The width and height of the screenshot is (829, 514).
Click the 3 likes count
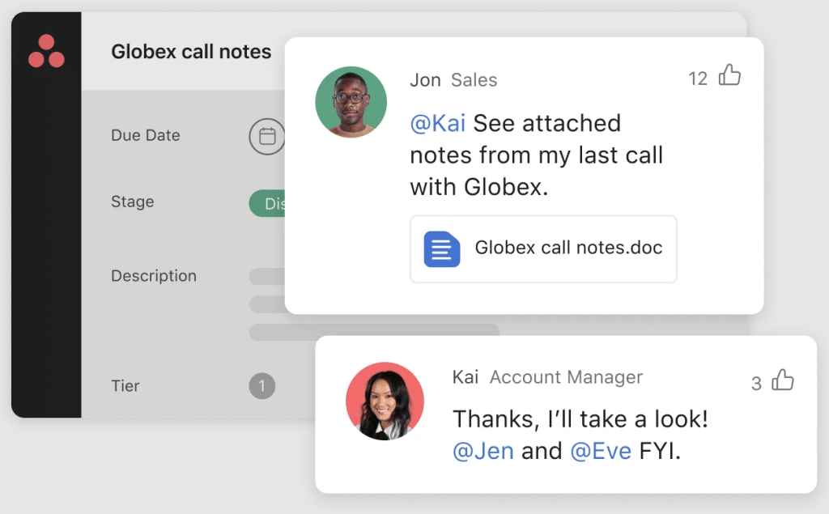click(x=757, y=384)
